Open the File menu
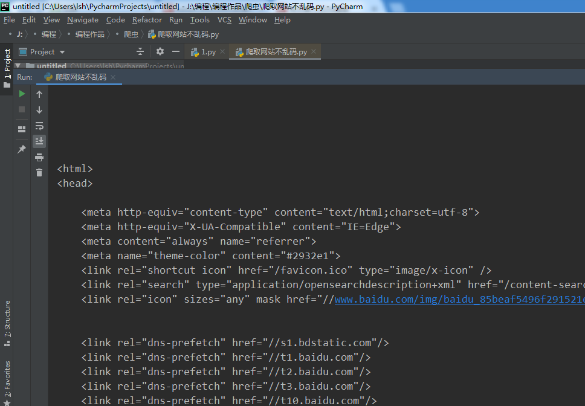The height and width of the screenshot is (406, 585). click(x=9, y=20)
